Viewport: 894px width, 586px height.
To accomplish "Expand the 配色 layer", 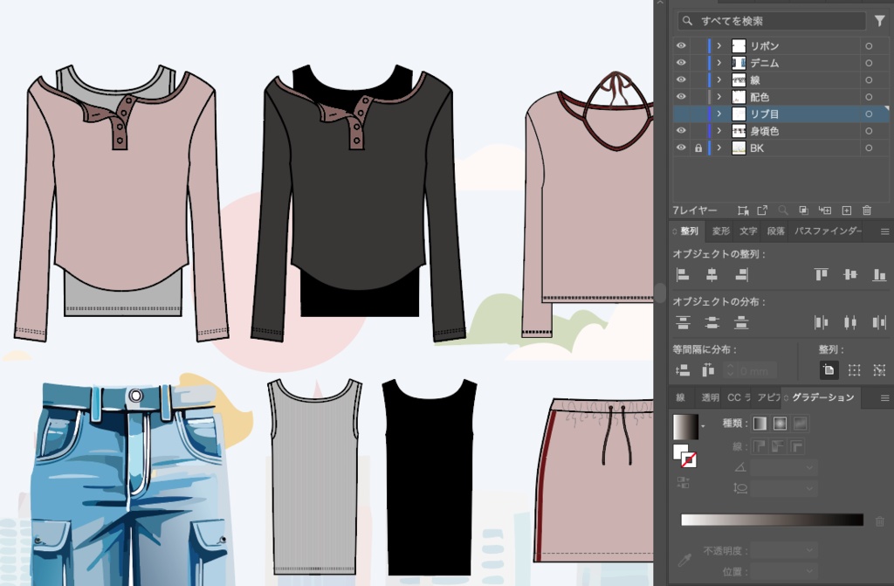I will pyautogui.click(x=719, y=97).
